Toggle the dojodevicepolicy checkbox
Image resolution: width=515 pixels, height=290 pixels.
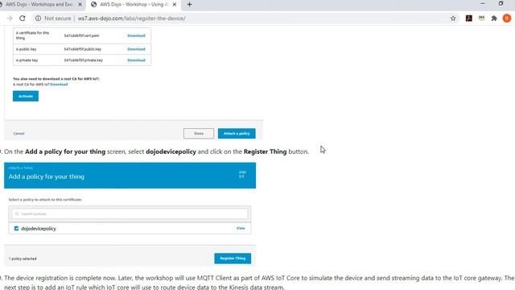tap(16, 228)
